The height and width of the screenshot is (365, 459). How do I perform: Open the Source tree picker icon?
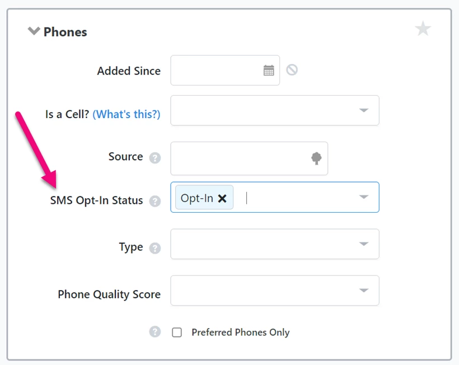[x=316, y=158]
